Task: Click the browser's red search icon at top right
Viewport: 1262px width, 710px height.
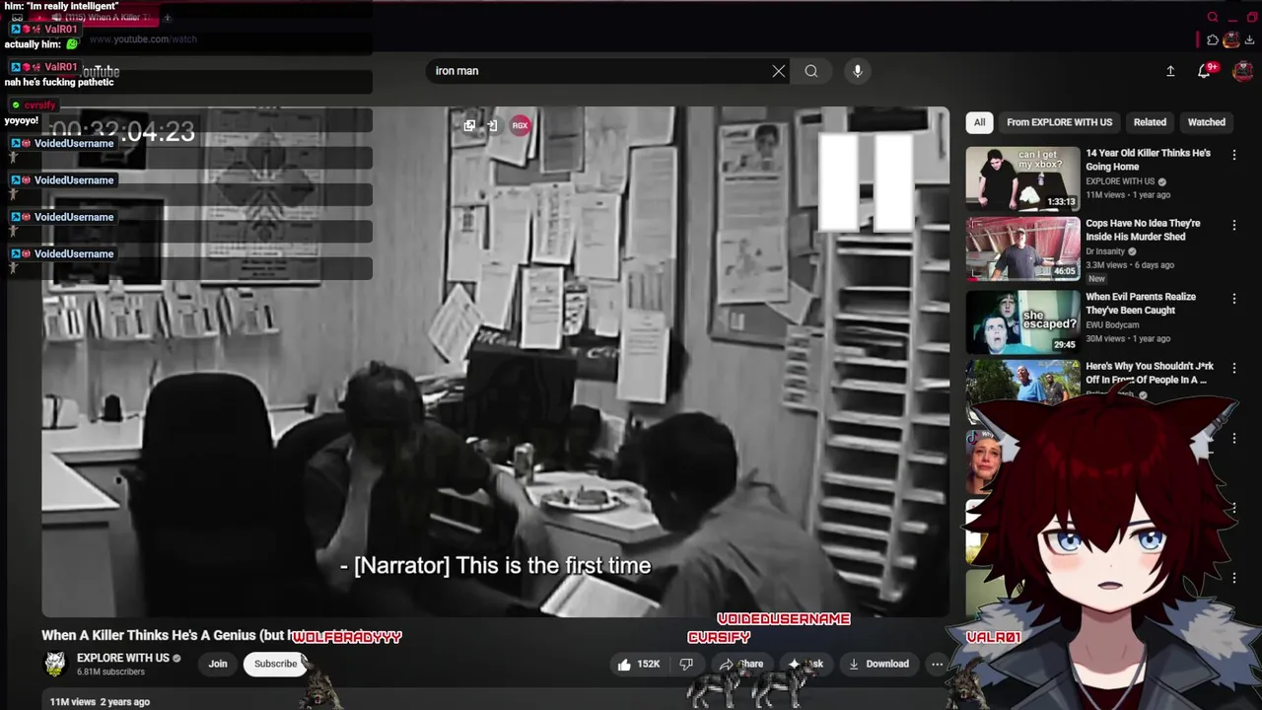Action: coord(1213,17)
